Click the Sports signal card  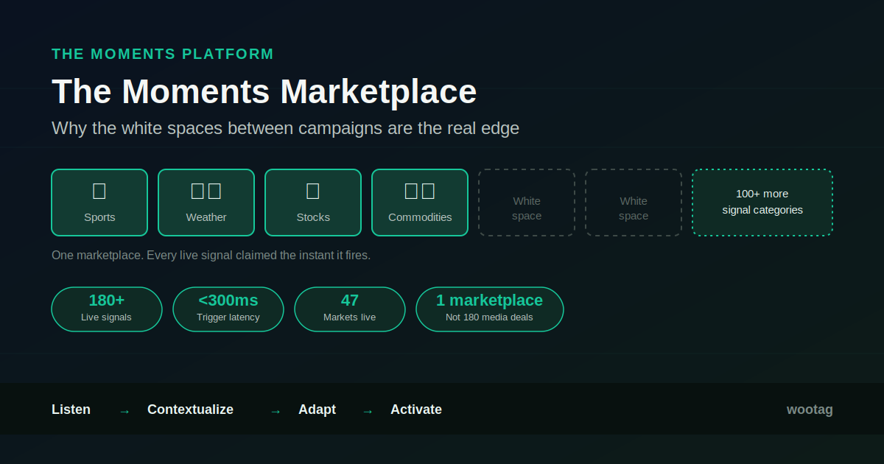coord(99,203)
